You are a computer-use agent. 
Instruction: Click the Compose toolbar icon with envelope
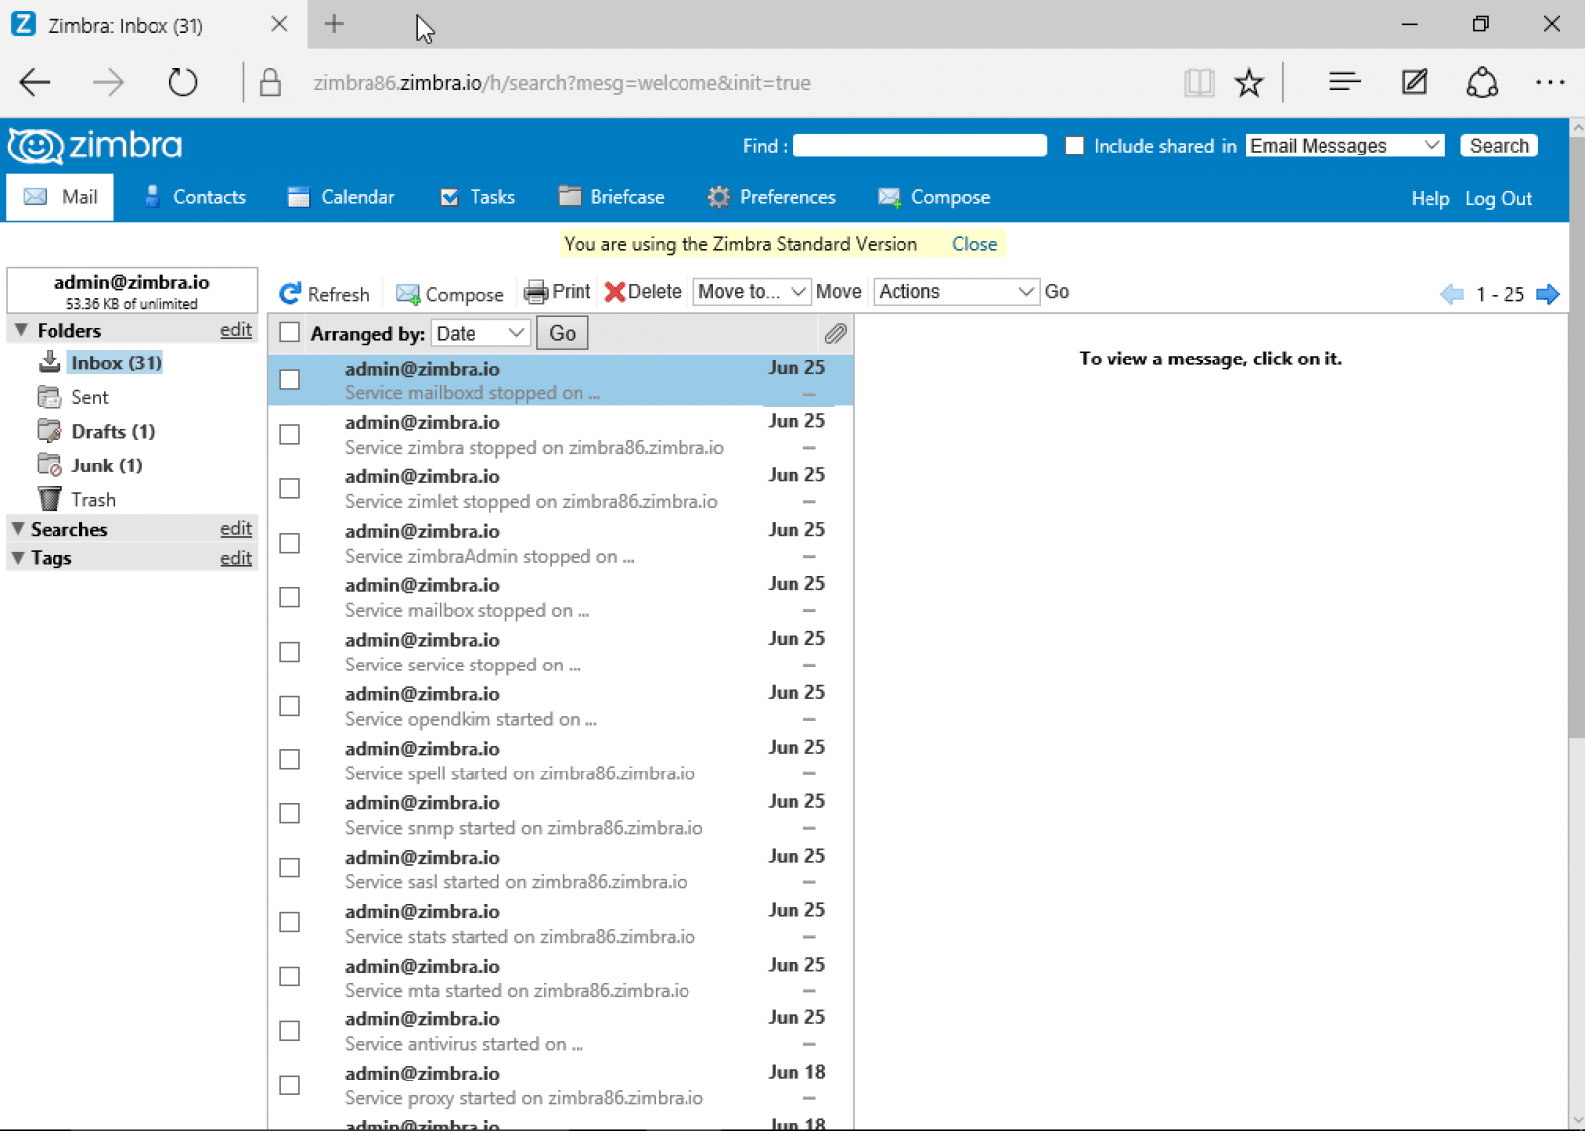[408, 294]
